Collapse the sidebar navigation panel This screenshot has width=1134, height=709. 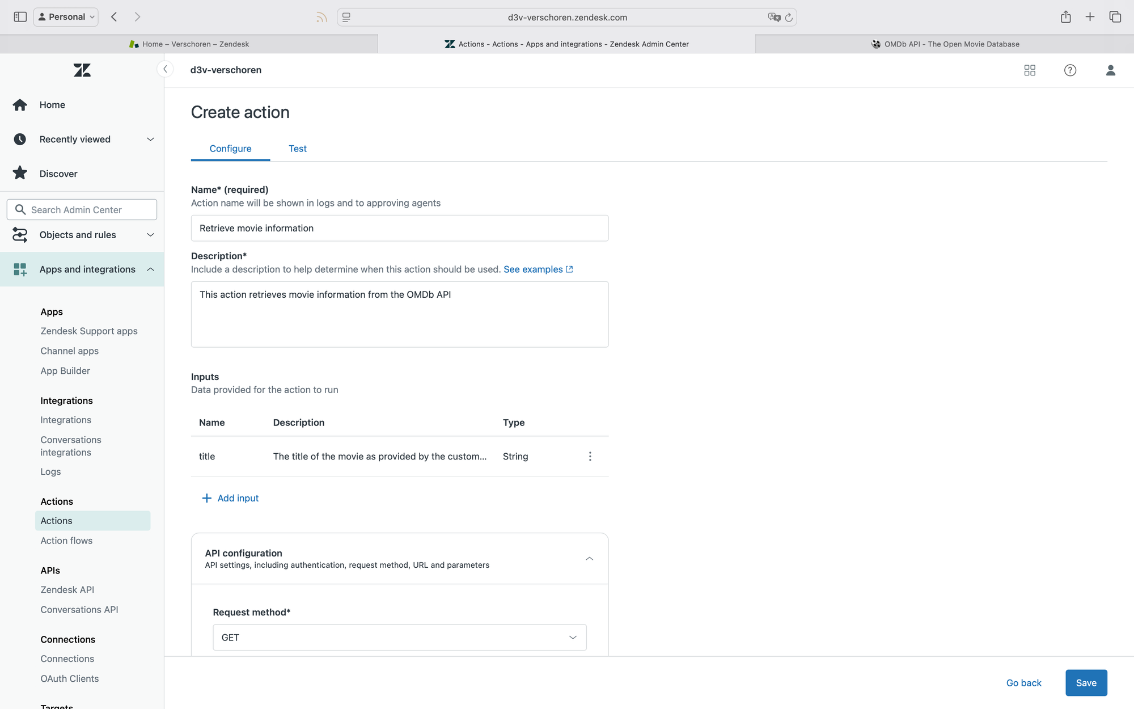(x=165, y=69)
